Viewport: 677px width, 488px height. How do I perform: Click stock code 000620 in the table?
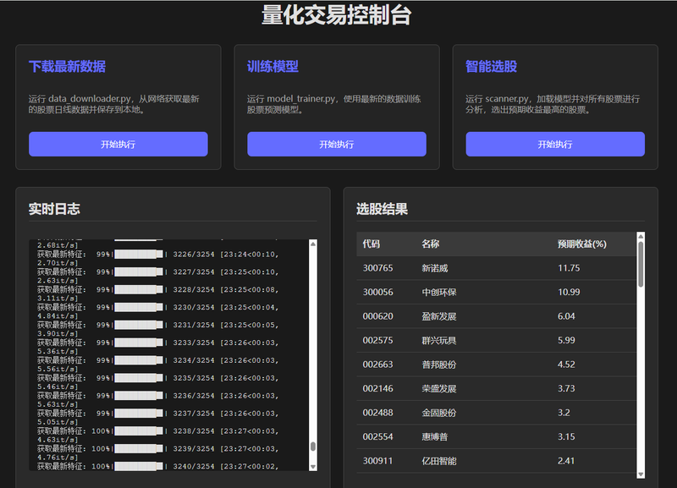tap(378, 316)
